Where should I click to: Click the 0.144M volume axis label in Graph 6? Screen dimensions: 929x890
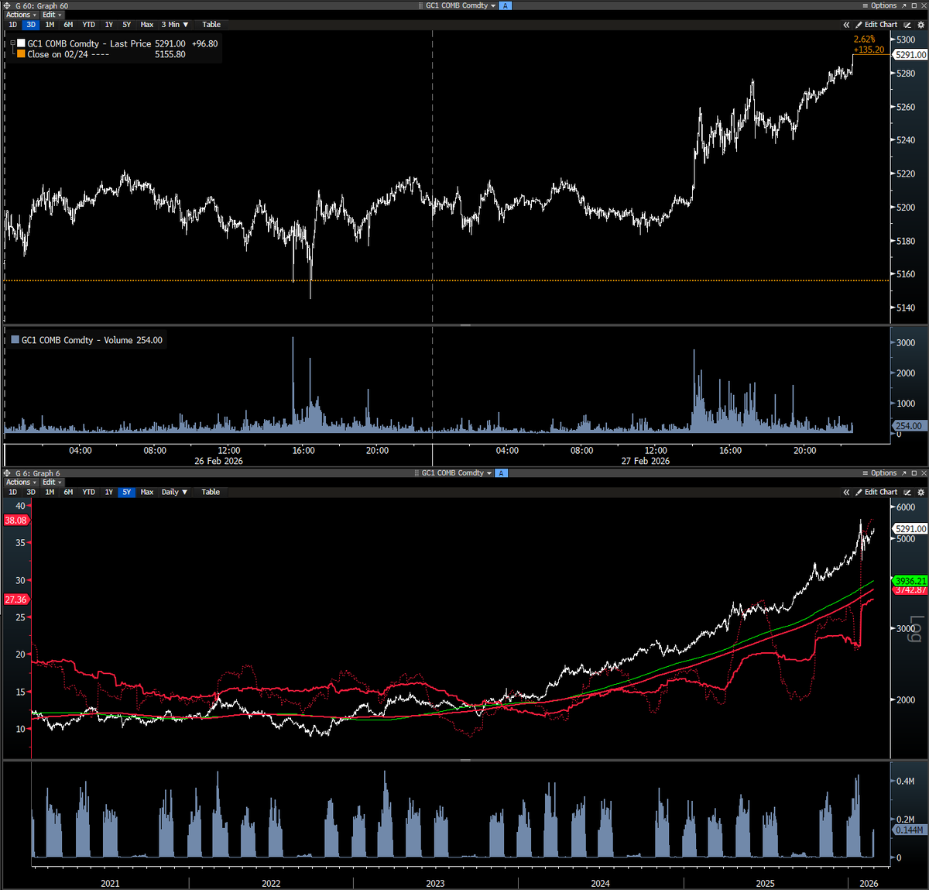tap(909, 830)
